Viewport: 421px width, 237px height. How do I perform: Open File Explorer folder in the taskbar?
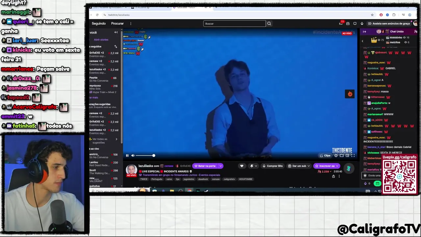pyautogui.click(x=172, y=191)
